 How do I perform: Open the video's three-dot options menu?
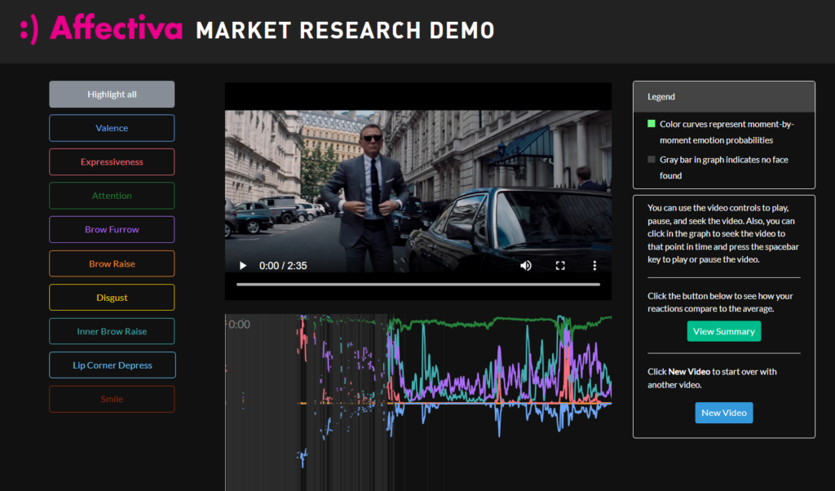(x=594, y=266)
